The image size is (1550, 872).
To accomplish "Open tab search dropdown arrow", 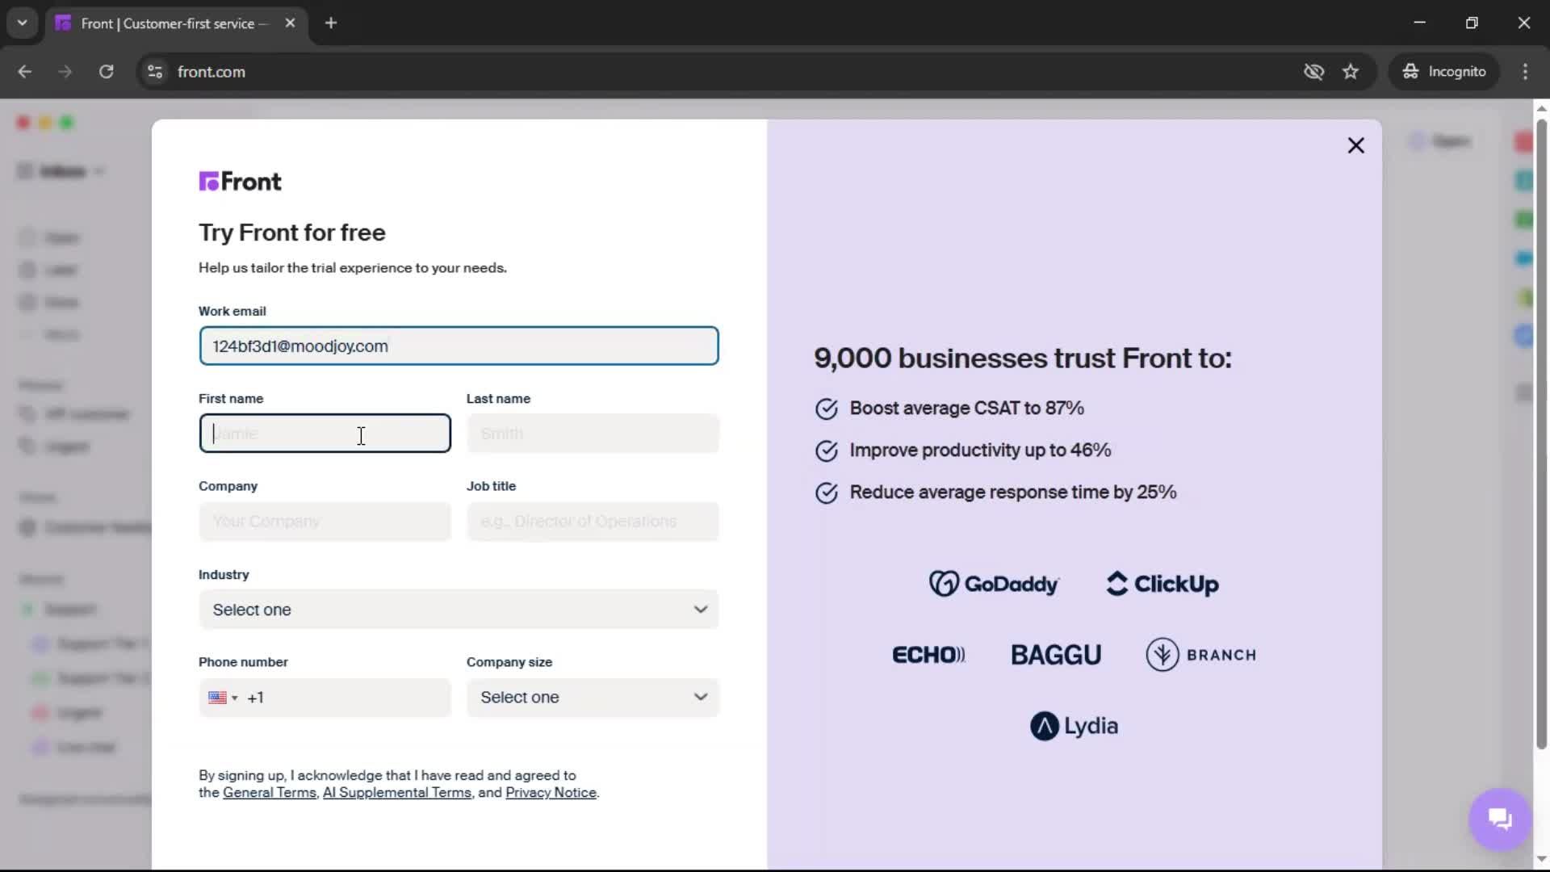I will (22, 23).
